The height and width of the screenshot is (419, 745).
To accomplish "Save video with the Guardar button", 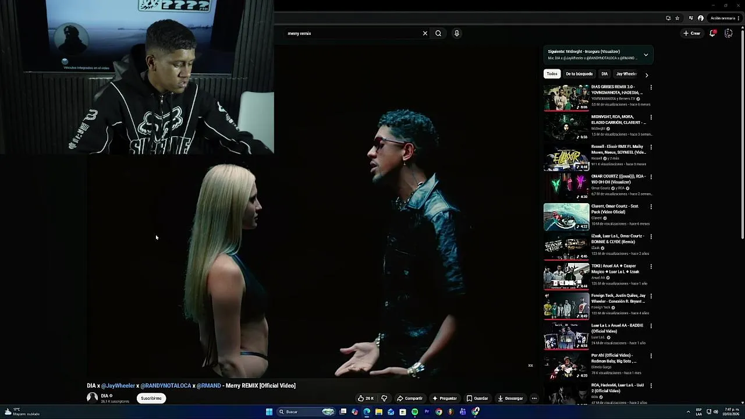I will (477, 398).
